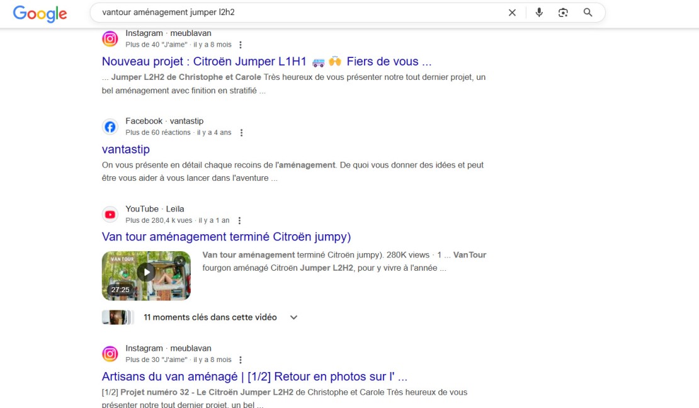
Task: Click the Google logo
Action: tap(40, 13)
